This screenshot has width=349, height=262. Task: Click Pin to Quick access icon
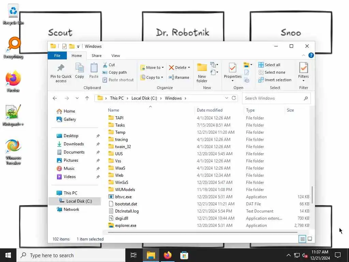pos(61,68)
